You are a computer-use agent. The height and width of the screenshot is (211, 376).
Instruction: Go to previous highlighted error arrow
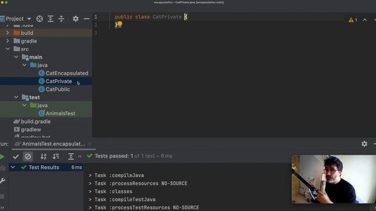point(365,20)
